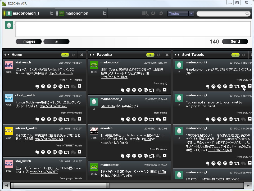
Task: Quote RT the ktai_watch いつもNAVI tweet
Action: pos(55,86)
